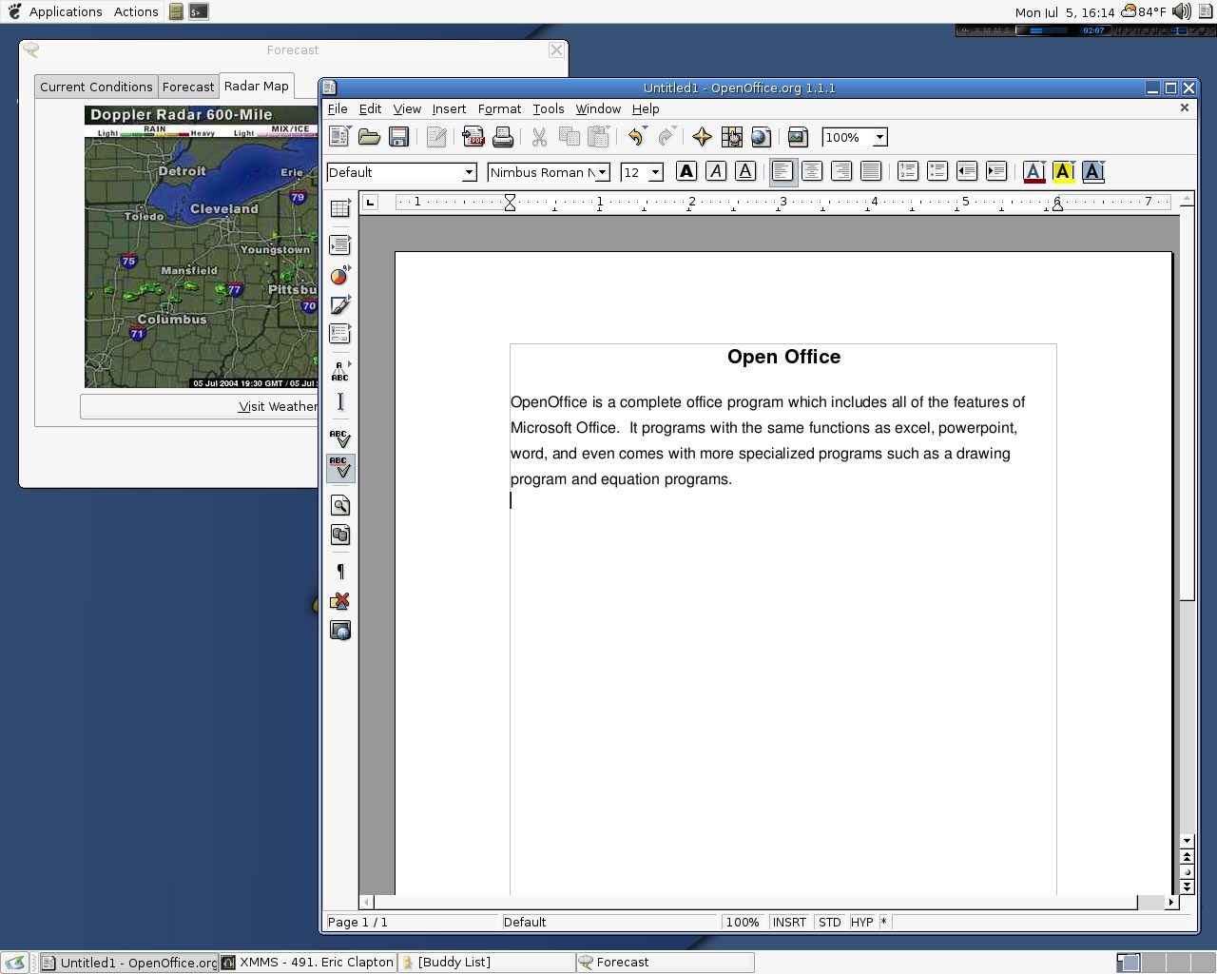Switch to Current Conditions tab in Forecast

pos(96,87)
